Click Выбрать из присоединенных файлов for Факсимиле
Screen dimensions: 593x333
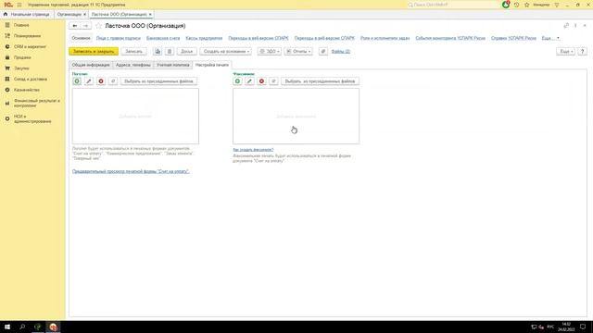(320, 81)
